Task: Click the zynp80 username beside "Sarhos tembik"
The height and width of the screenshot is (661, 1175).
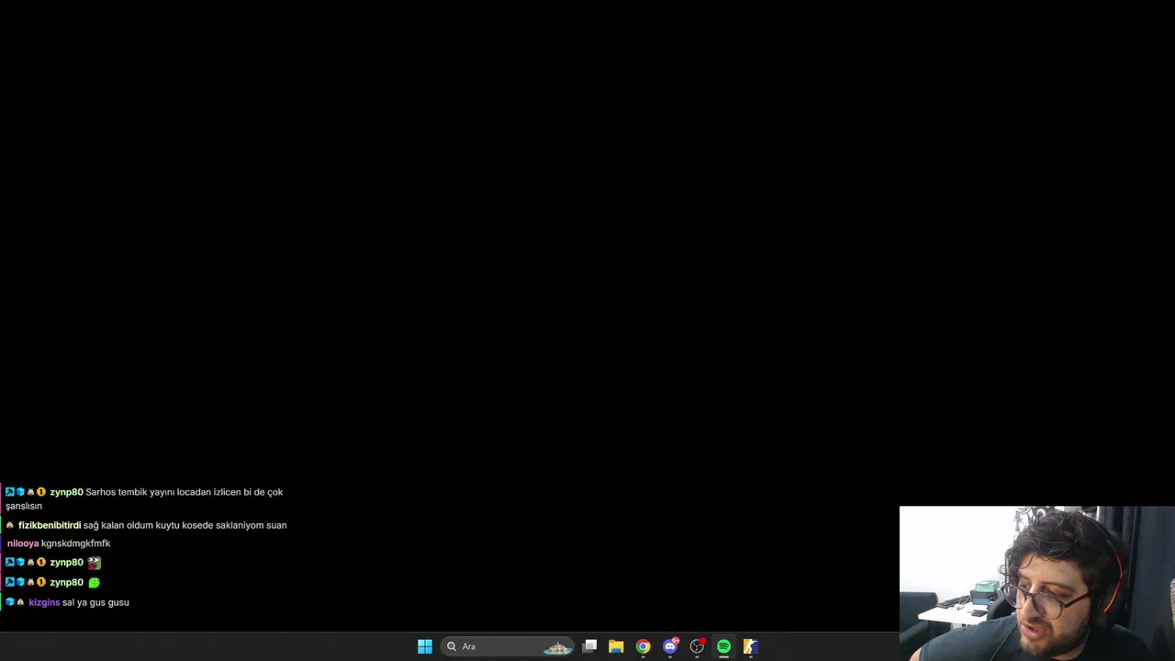Action: 66,492
